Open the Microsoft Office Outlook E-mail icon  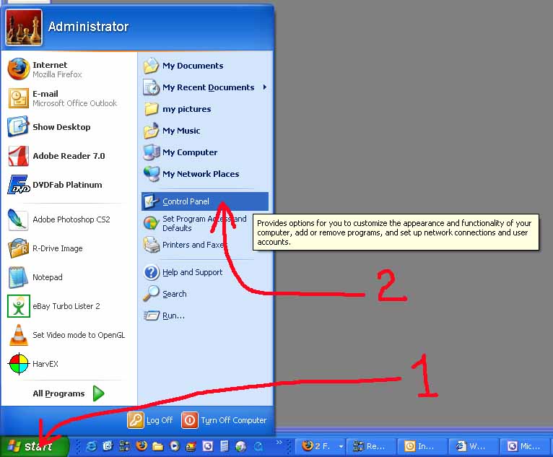tap(18, 98)
